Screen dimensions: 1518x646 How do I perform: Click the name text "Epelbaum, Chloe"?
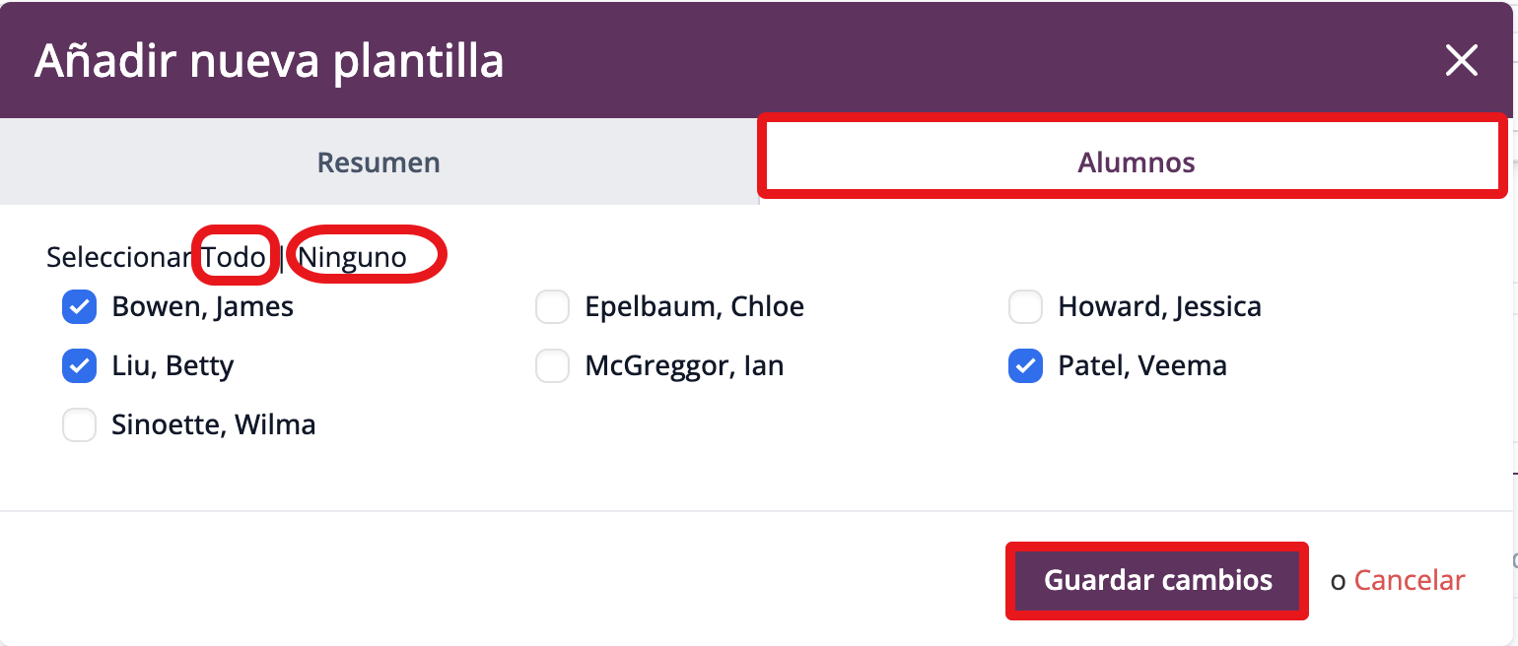(694, 307)
